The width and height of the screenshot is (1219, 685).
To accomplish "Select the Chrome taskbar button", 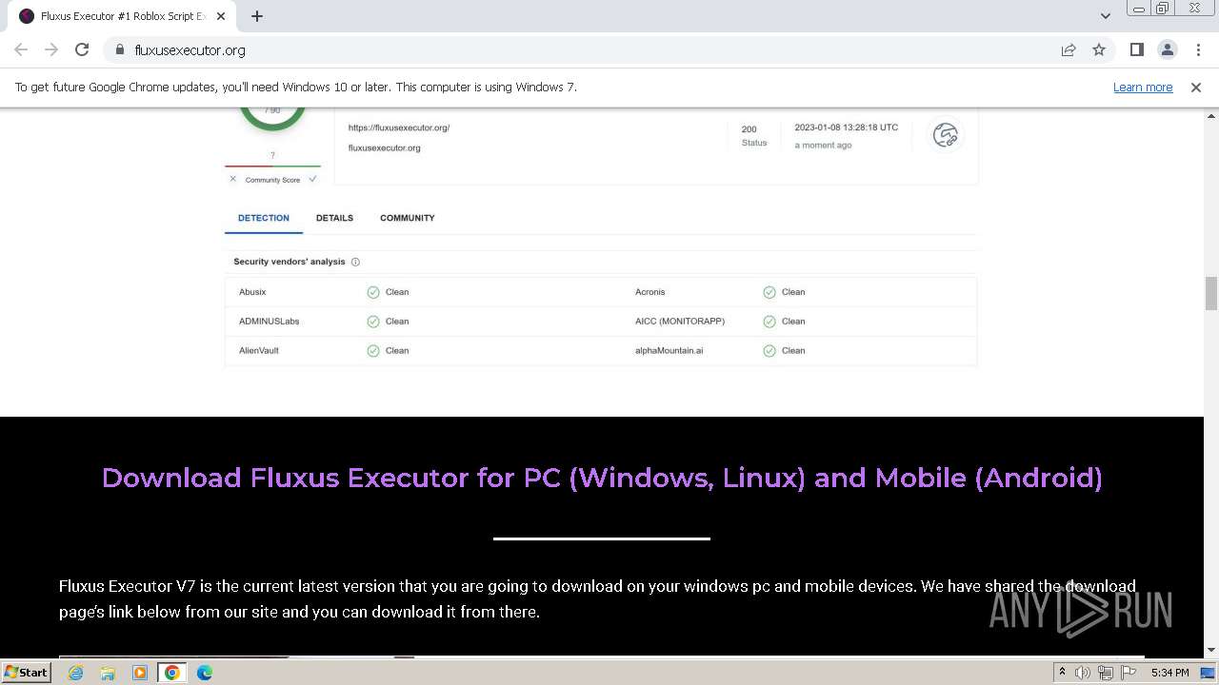I will click(x=172, y=673).
